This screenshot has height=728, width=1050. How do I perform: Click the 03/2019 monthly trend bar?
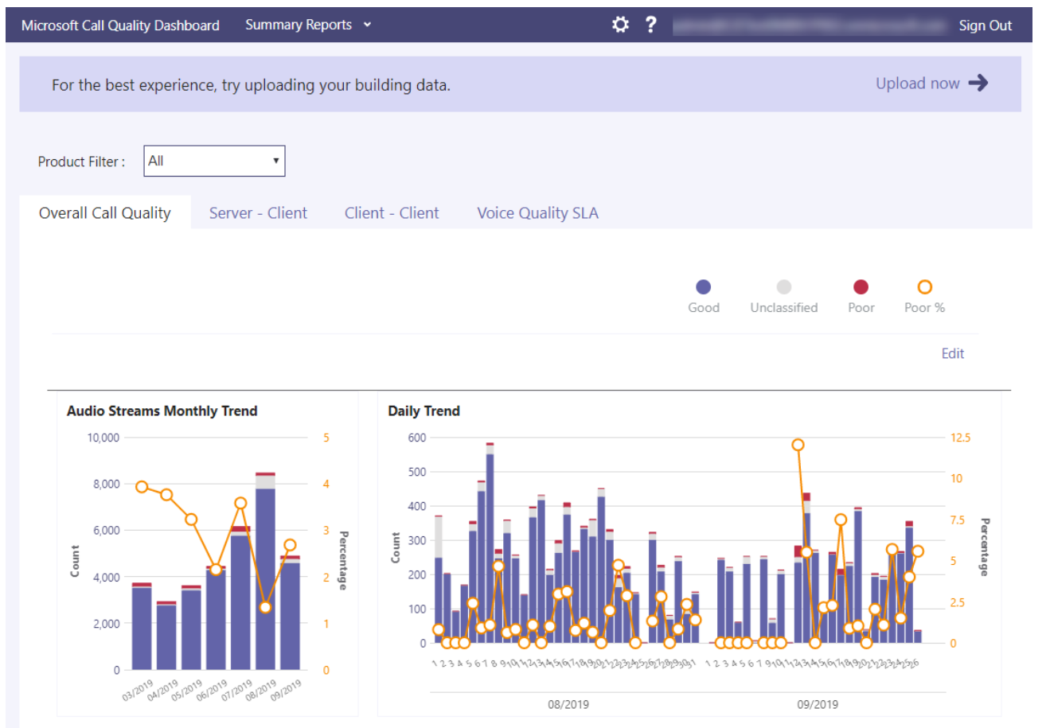coord(142,626)
